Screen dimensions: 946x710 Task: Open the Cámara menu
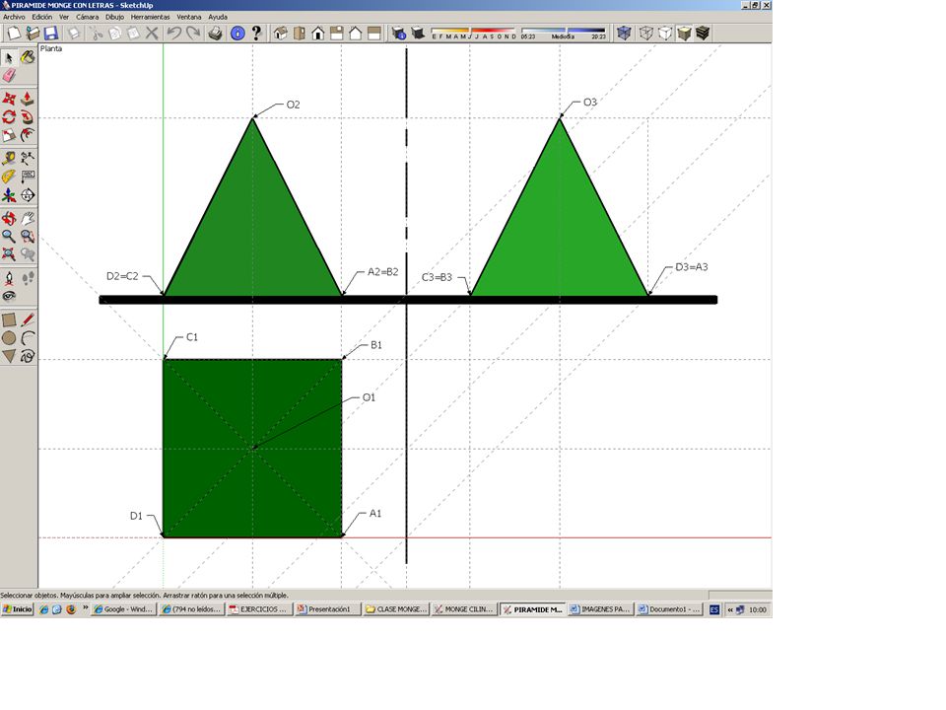coord(87,17)
